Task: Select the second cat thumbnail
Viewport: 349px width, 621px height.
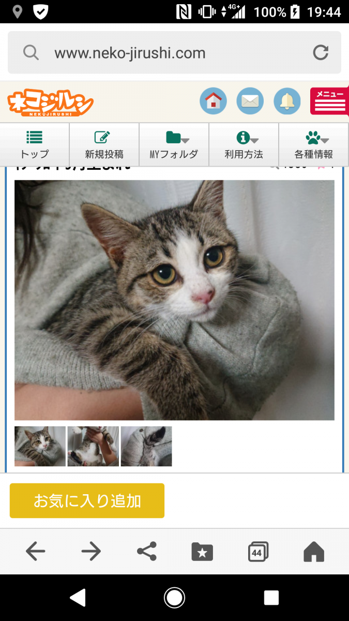Action: point(93,446)
